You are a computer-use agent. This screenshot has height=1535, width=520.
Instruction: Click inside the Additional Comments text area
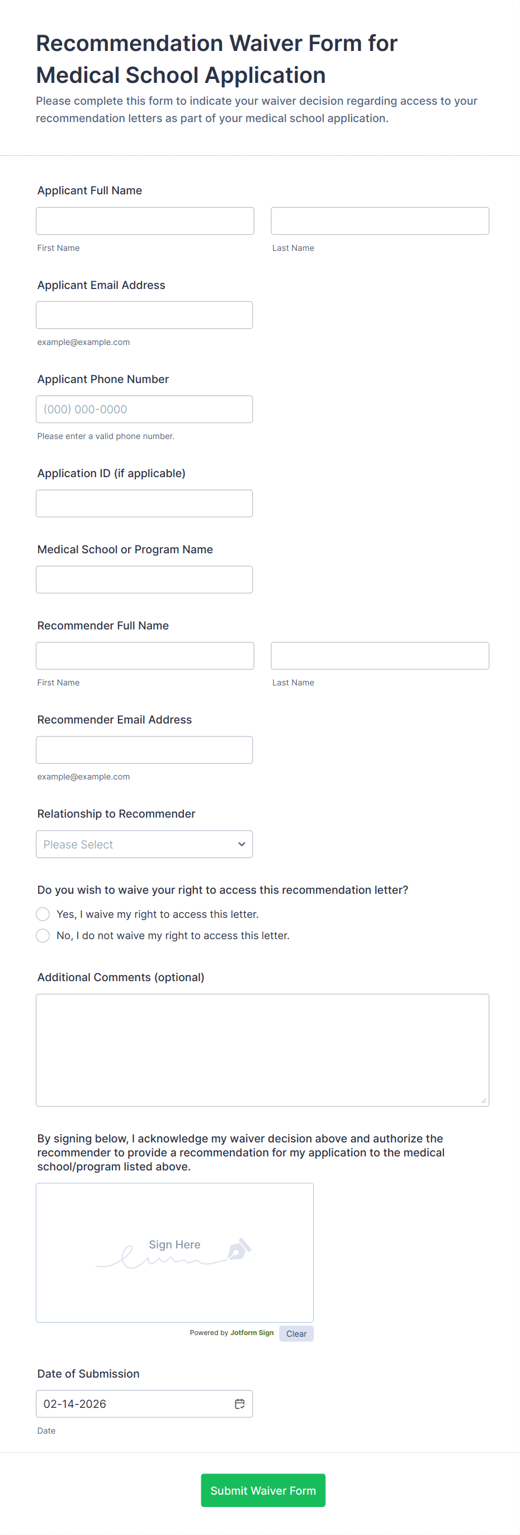(262, 1049)
